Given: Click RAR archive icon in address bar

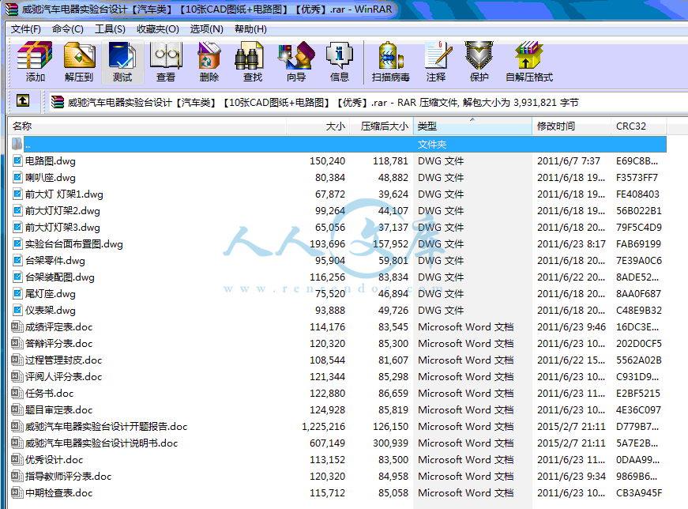Looking at the screenshot, I should click(x=58, y=102).
